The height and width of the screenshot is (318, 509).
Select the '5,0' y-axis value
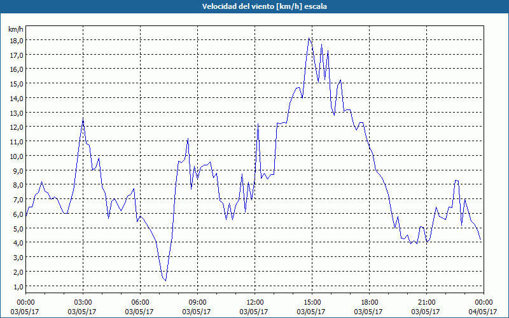[18, 228]
